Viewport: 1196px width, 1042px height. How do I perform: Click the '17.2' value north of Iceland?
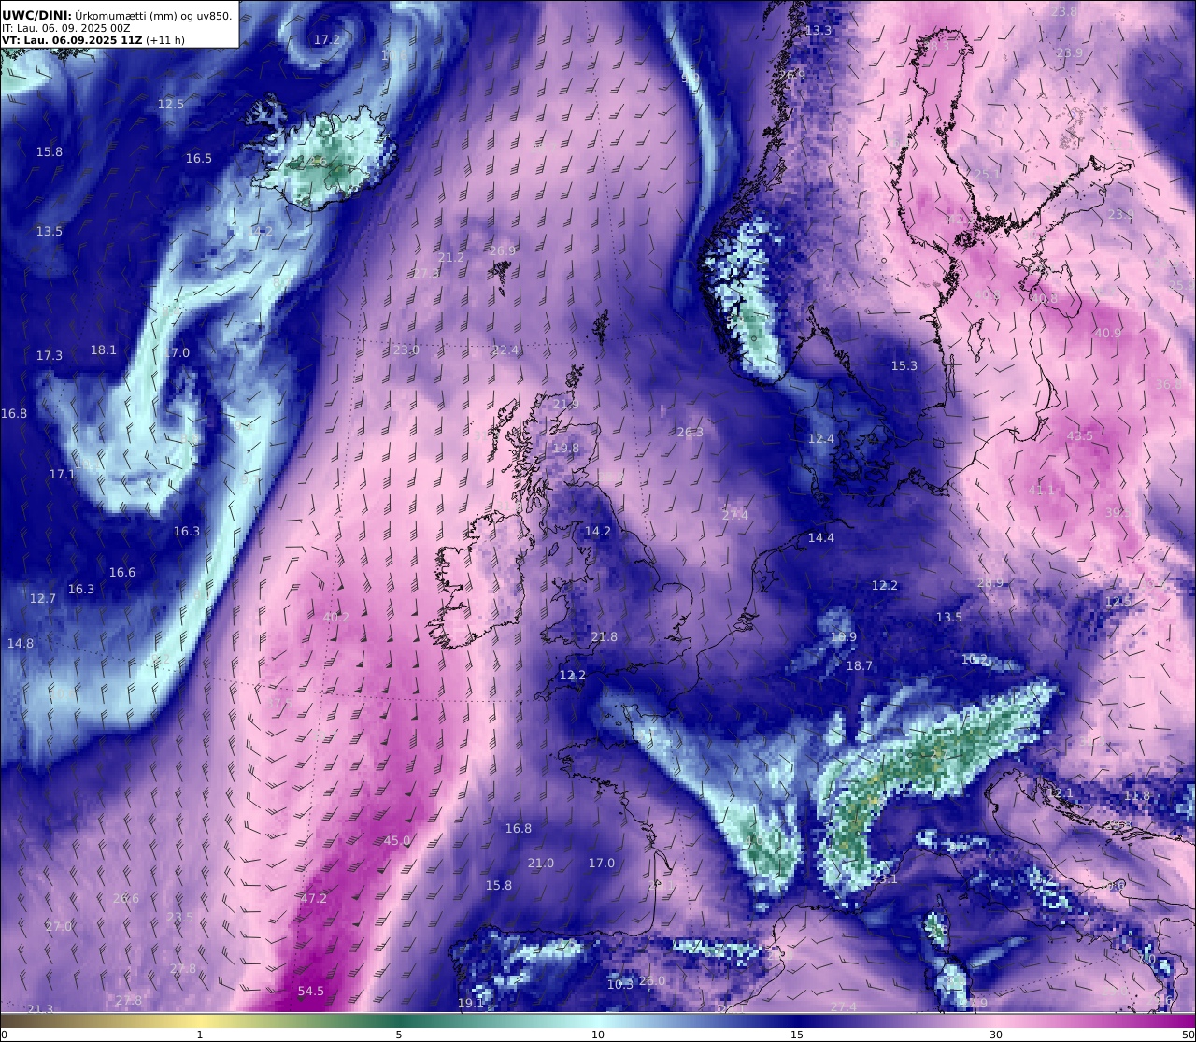(326, 40)
